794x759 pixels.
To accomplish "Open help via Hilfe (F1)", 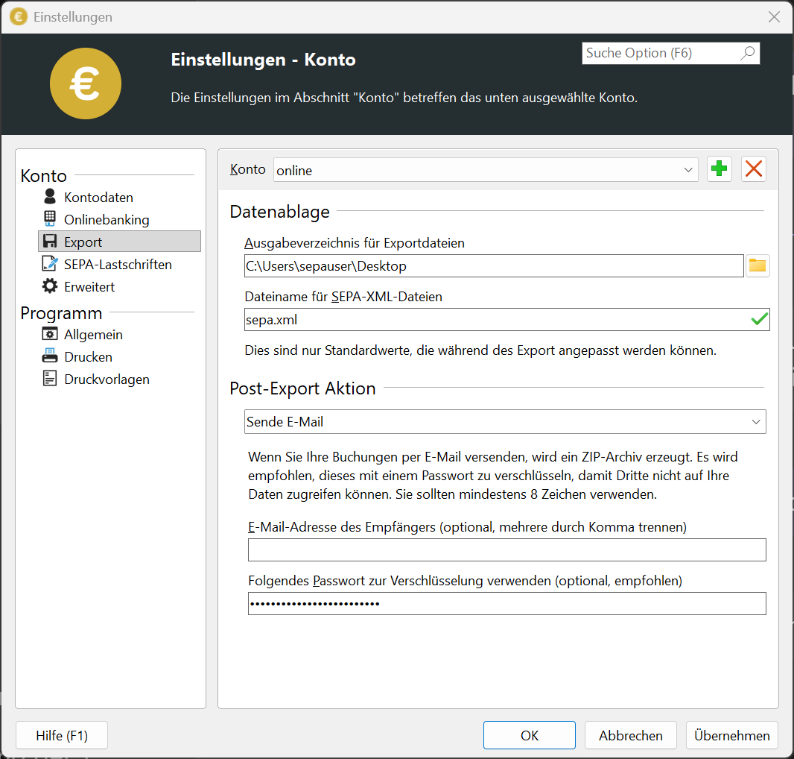I will (62, 735).
